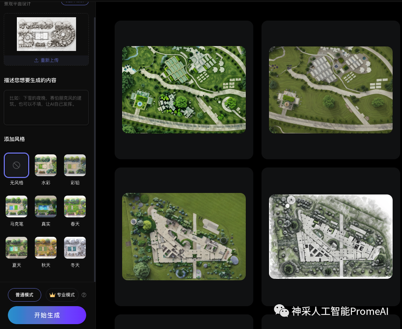Choose the 秋天 autumn style
This screenshot has width=402, height=329.
tap(45, 248)
